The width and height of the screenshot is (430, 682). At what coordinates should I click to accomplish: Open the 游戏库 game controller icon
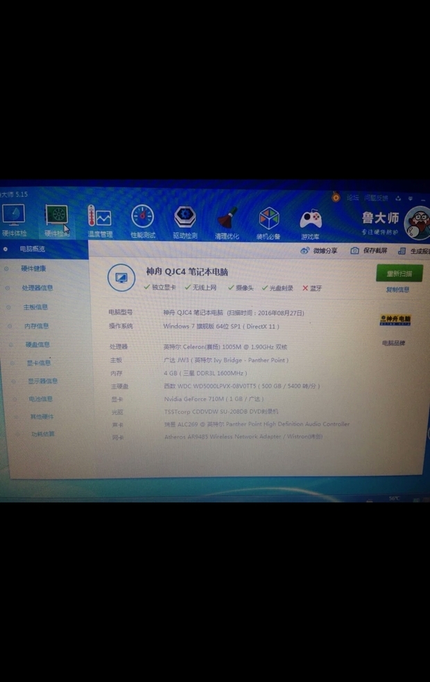point(311,224)
